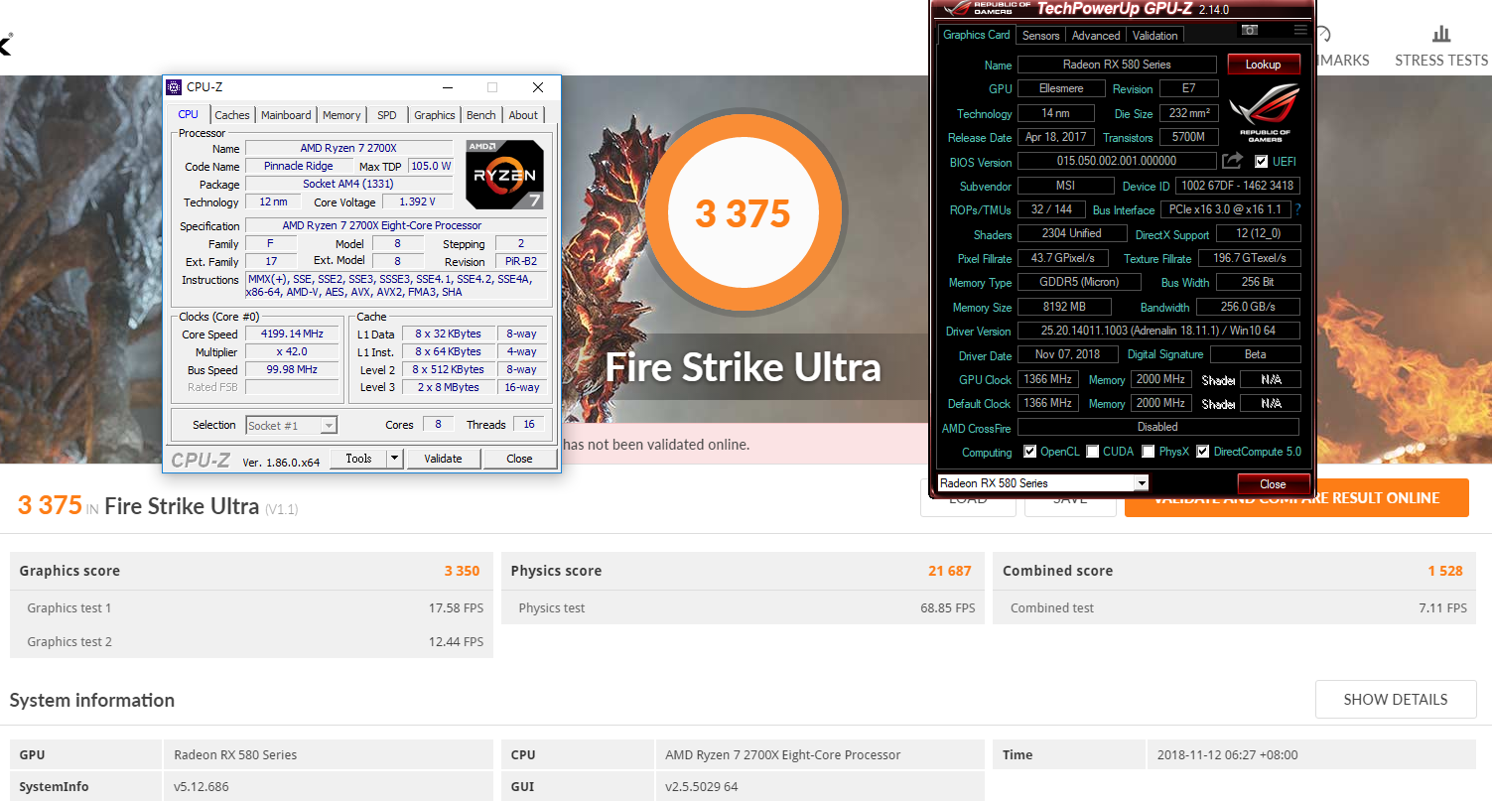Screen dimensions: 1492x803
Task: Open the Stress Tests menu in 3DMark
Action: (1441, 61)
